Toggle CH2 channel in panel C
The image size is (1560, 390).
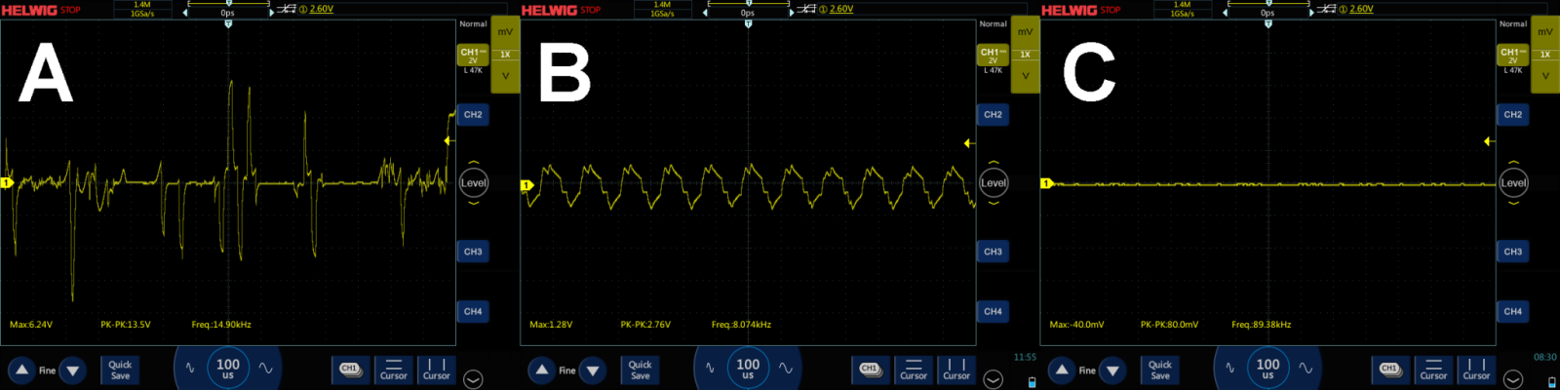1512,114
